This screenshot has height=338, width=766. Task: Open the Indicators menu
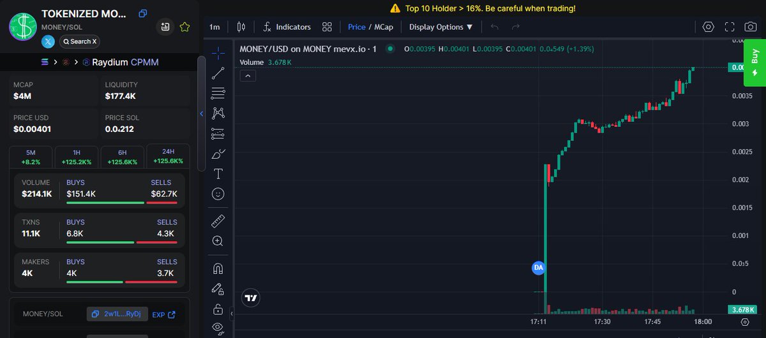coord(287,27)
